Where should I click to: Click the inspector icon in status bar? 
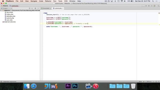[x=156, y=81]
